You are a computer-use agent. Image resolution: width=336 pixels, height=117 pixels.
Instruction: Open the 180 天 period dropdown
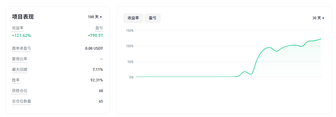point(95,17)
